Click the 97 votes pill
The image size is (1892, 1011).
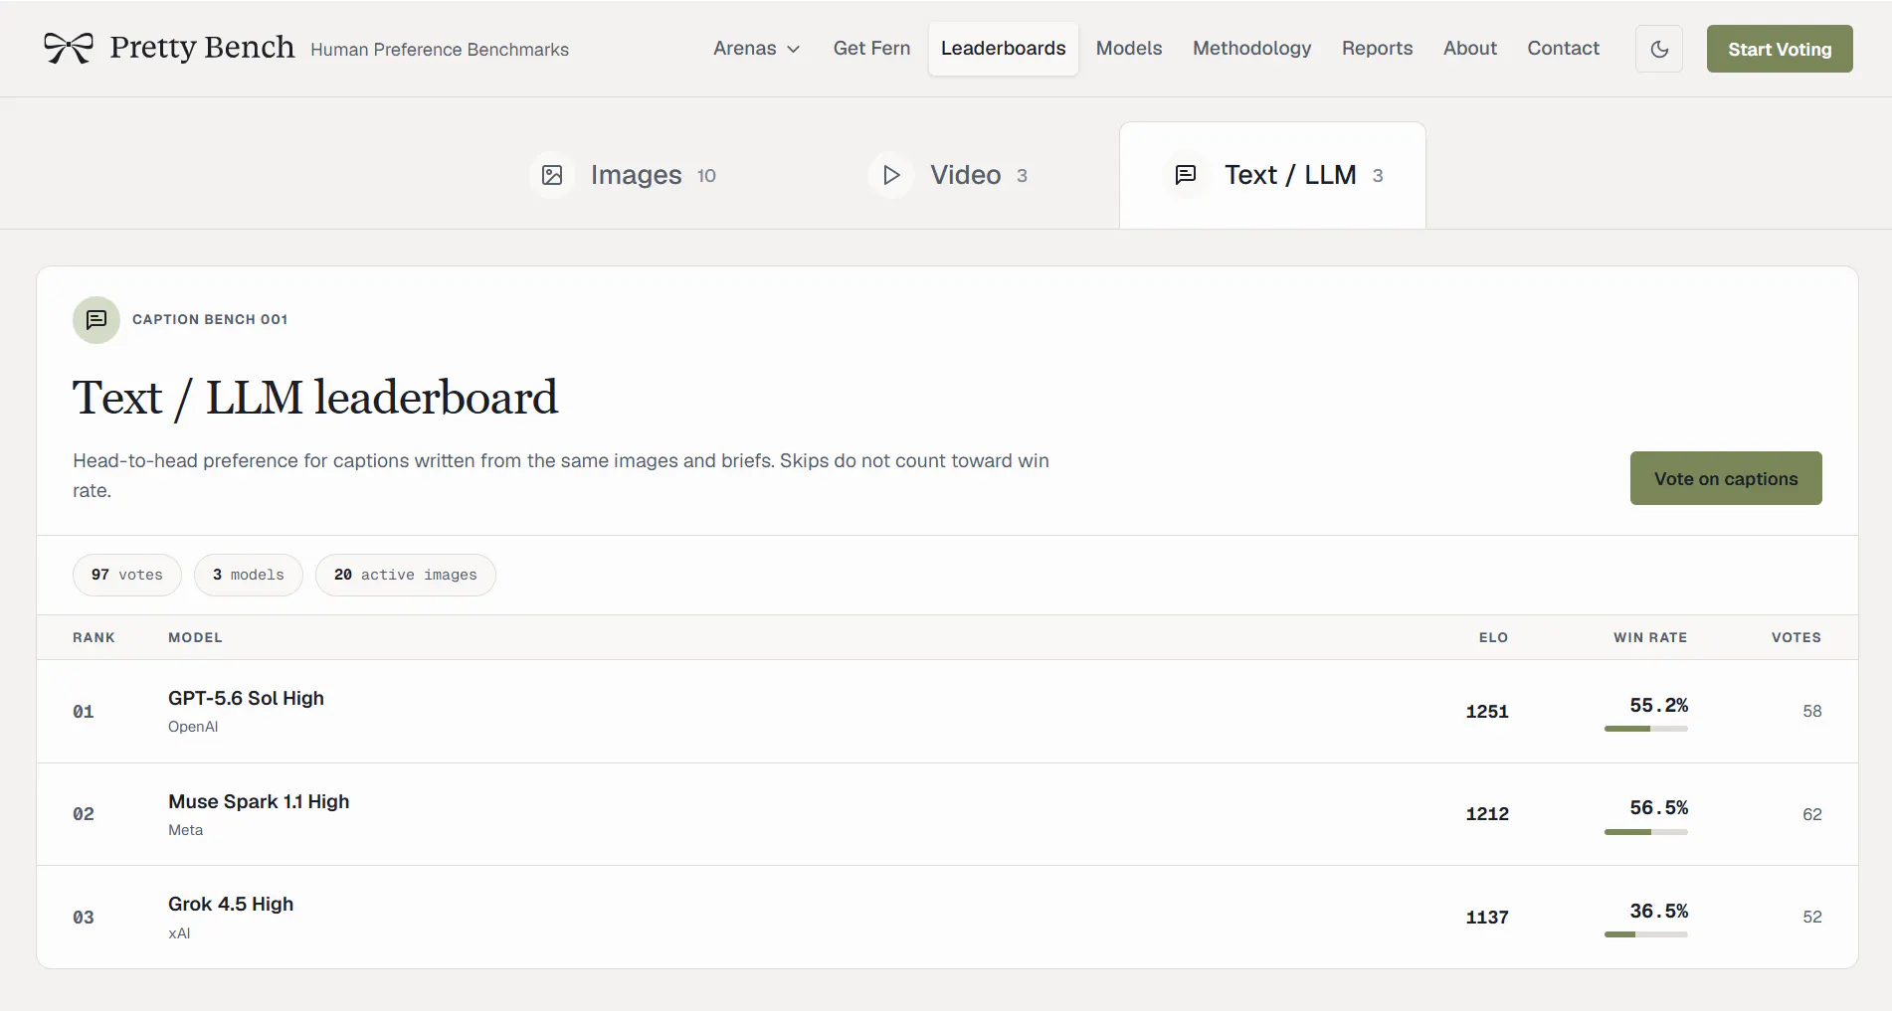[x=127, y=575]
